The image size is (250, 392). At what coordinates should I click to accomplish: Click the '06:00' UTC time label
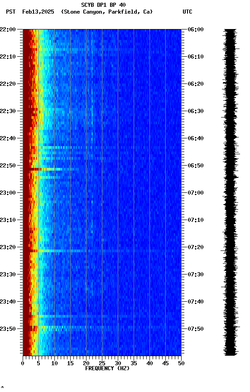coord(196,29)
